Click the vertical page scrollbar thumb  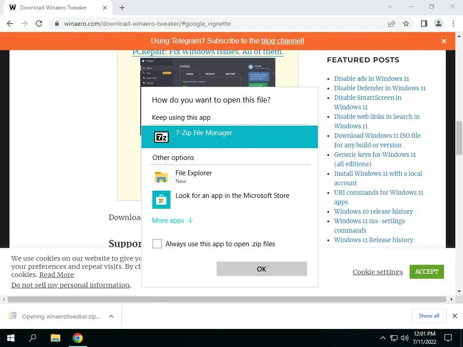(459, 138)
